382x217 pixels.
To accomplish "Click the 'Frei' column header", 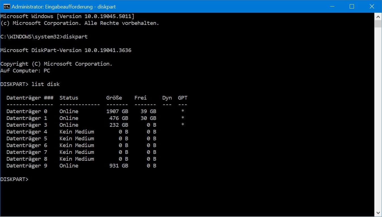I will pyautogui.click(x=141, y=98).
